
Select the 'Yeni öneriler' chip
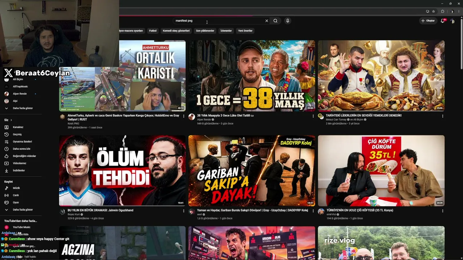tap(245, 31)
